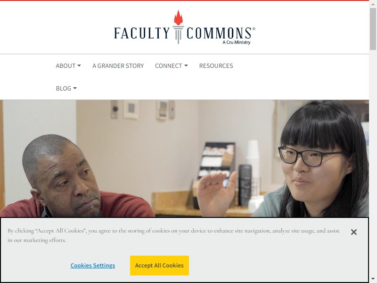Select the CONNECT navigation label
The height and width of the screenshot is (283, 377).
169,66
